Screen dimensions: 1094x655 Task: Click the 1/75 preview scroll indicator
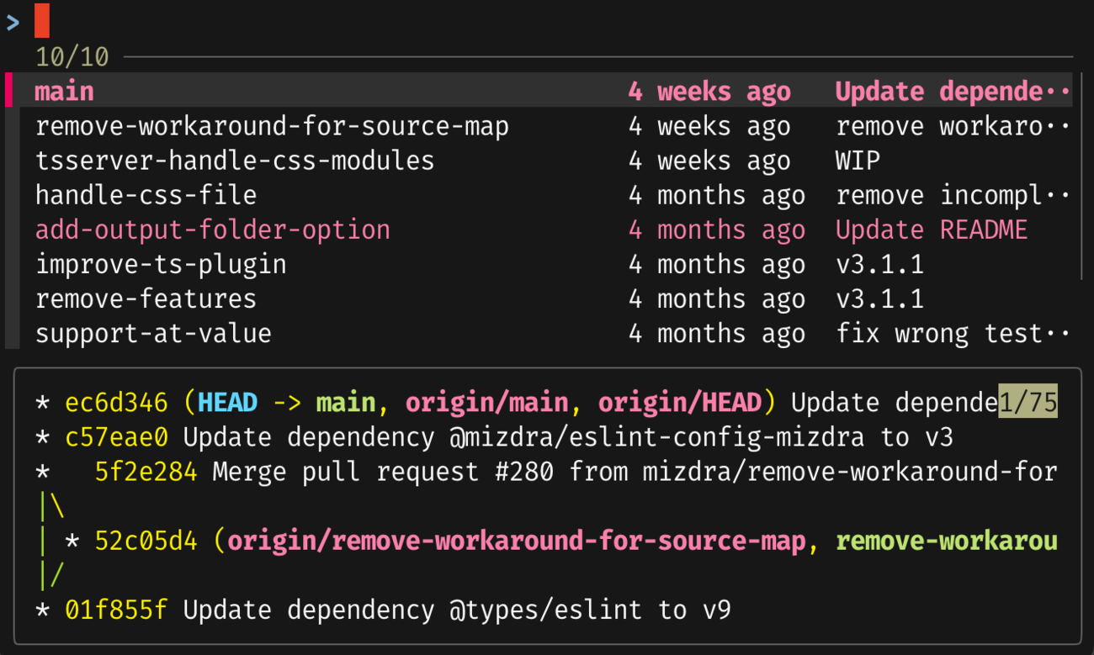click(x=1028, y=403)
